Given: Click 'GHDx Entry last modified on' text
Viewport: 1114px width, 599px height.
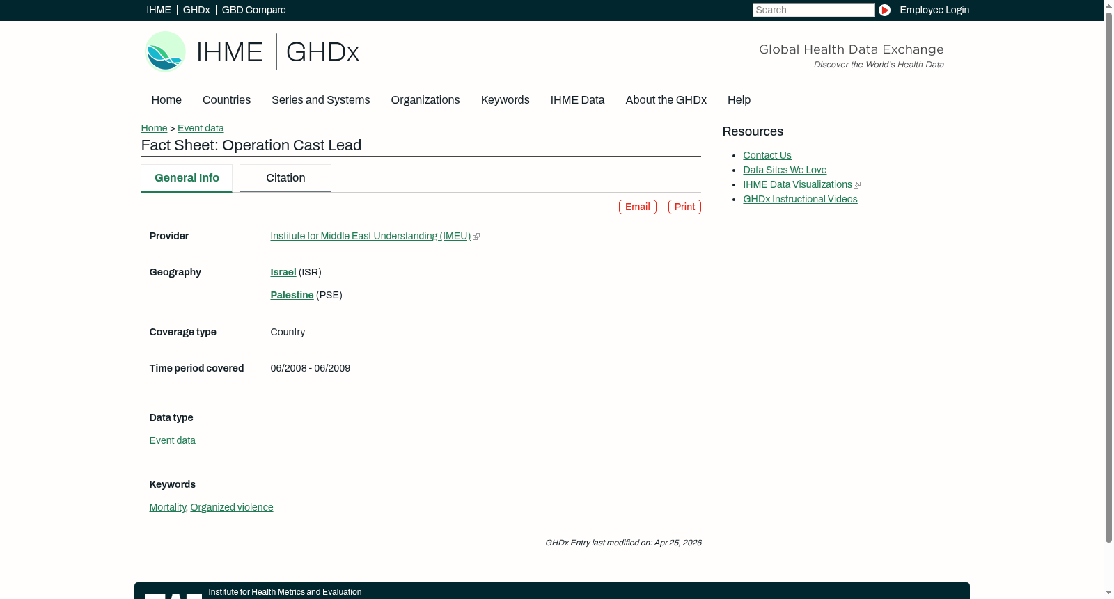Looking at the screenshot, I should click(623, 543).
